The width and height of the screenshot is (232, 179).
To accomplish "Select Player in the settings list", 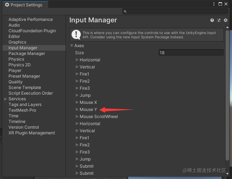I will [15, 71].
